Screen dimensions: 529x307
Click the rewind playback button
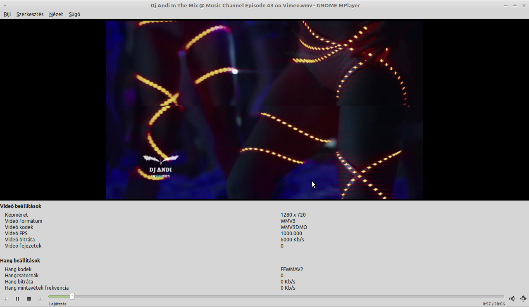point(6,299)
